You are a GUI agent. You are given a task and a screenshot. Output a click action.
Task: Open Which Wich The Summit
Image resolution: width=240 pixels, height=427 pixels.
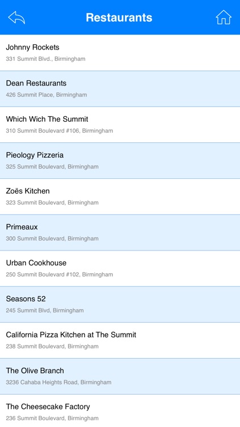tap(120, 125)
